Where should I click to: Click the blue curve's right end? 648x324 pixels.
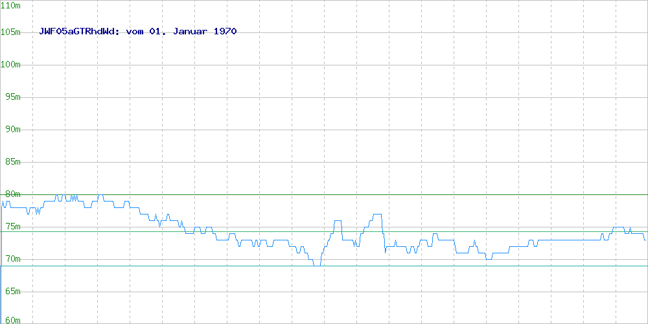645,240
